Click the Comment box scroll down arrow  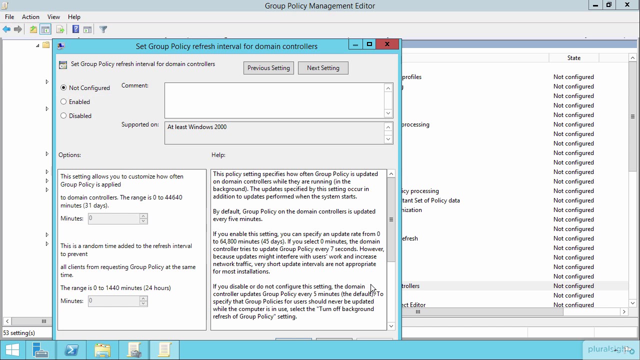point(388,113)
